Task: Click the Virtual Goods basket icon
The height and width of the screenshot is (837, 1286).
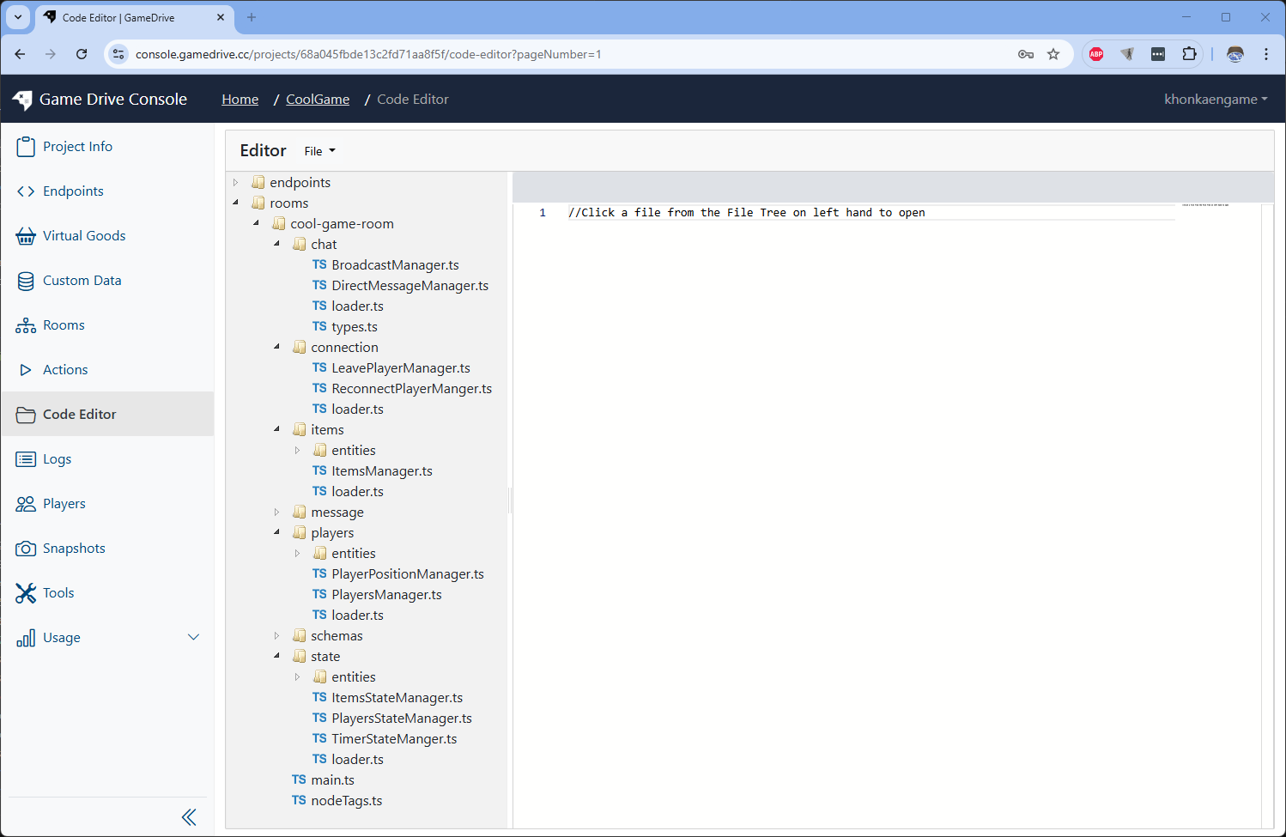Action: 26,236
